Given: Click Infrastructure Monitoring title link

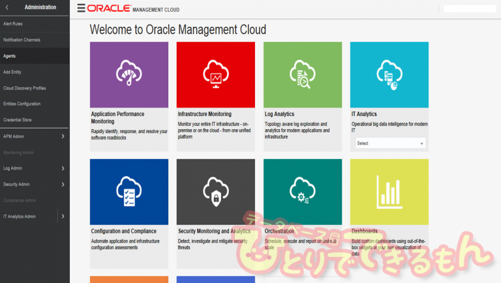Looking at the screenshot, I should pyautogui.click(x=204, y=114).
